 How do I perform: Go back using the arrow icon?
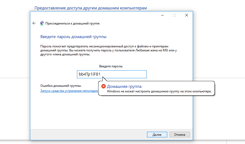click(x=34, y=23)
